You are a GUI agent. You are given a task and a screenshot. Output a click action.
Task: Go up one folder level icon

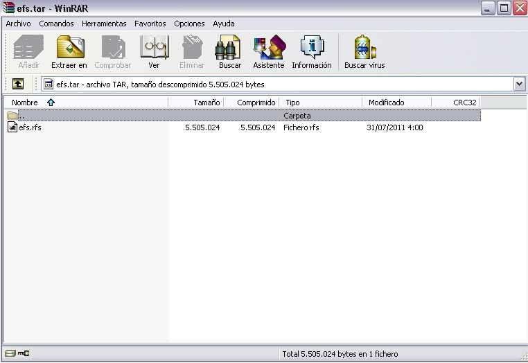tap(18, 84)
